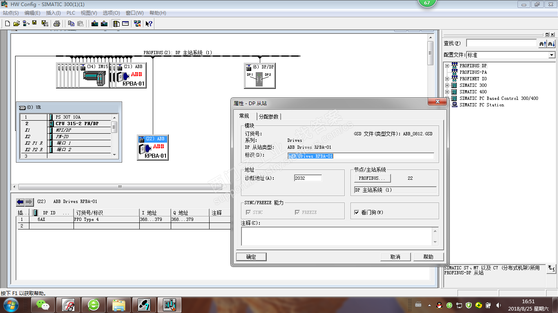558x313 pixels.
Task: Click the Save and Compile icon
Action: (45, 24)
